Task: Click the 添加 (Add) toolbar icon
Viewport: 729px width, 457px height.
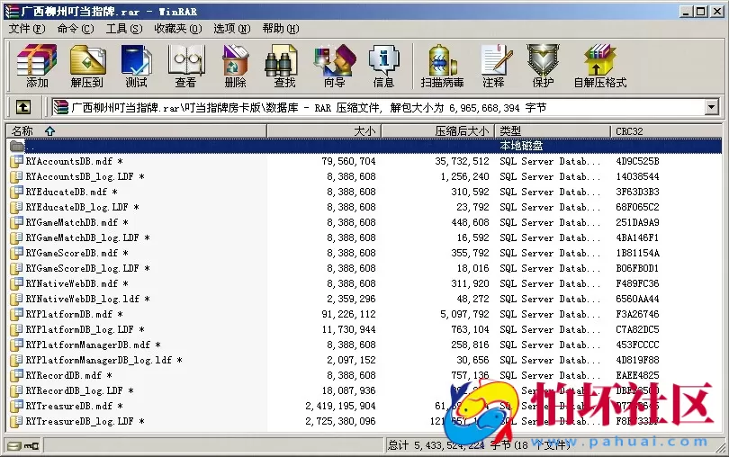Action: tap(37, 64)
